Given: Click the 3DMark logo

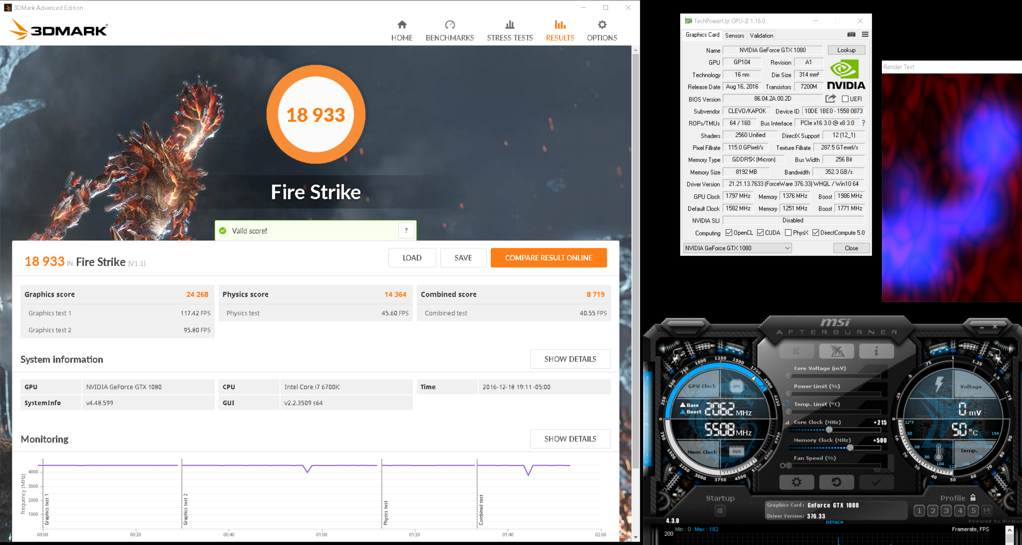Looking at the screenshot, I should [58, 29].
